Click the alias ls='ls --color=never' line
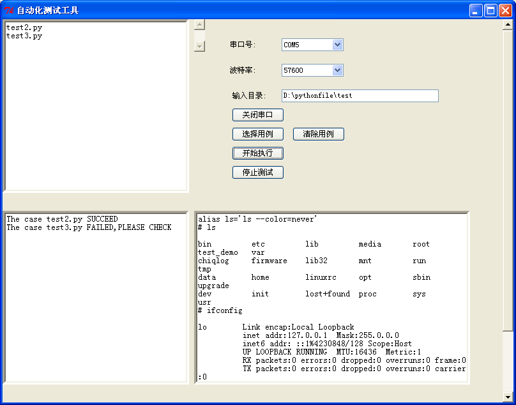 257,219
